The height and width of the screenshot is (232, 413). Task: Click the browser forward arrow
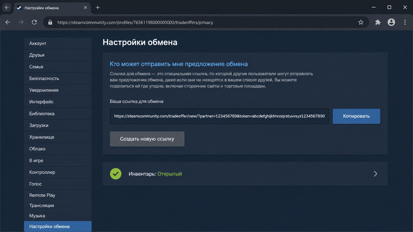coord(21,22)
